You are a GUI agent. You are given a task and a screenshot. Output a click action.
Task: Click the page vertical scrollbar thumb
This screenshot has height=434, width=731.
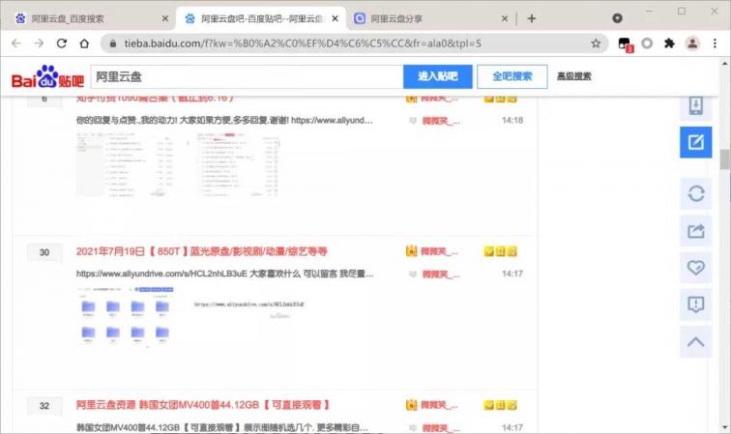(x=724, y=159)
